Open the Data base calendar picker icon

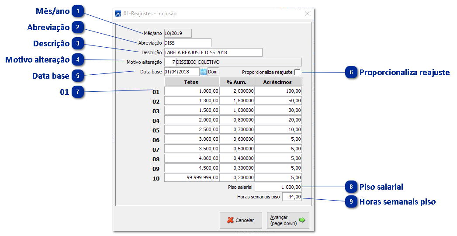pyautogui.click(x=203, y=72)
